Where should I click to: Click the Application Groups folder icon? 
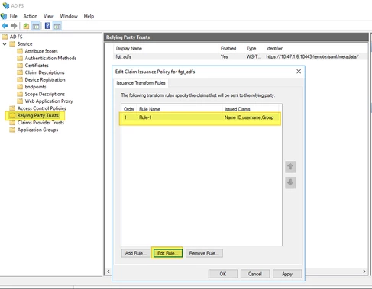[x=12, y=130]
